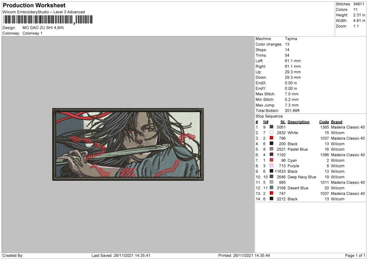Select the 'Down:' value 29.3 mm
The width and height of the screenshot is (368, 260).
293,77
